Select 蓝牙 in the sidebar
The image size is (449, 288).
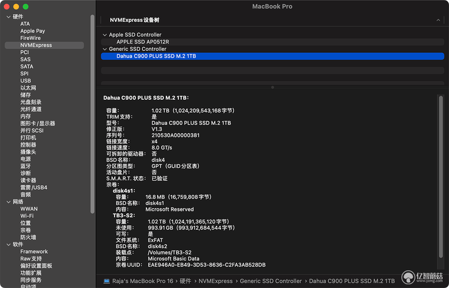[x=25, y=166]
